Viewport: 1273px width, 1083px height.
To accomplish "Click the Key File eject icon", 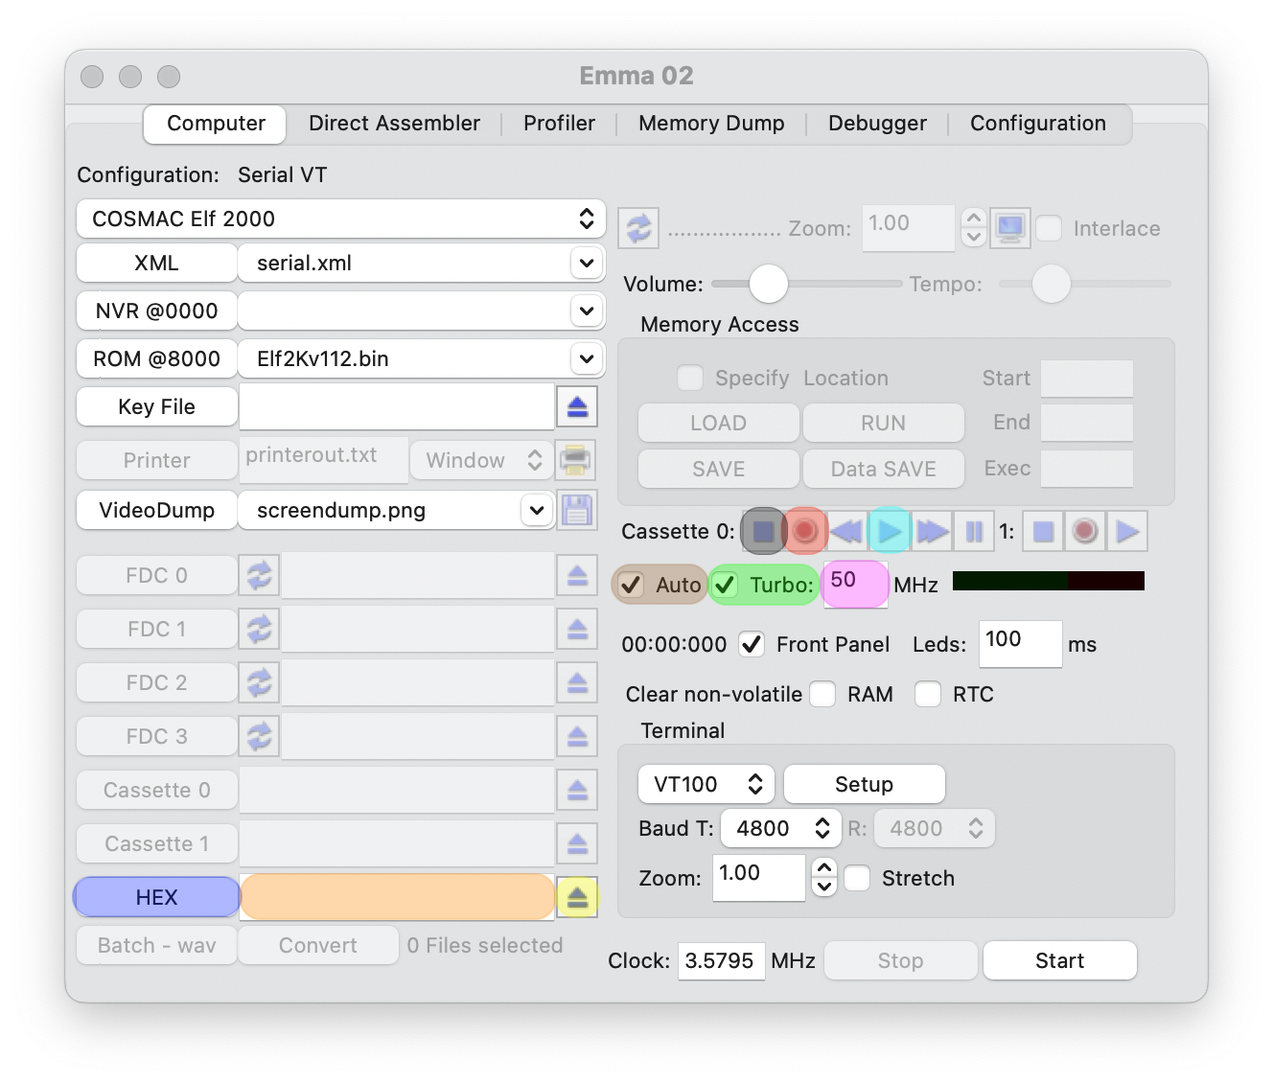I will pos(577,407).
